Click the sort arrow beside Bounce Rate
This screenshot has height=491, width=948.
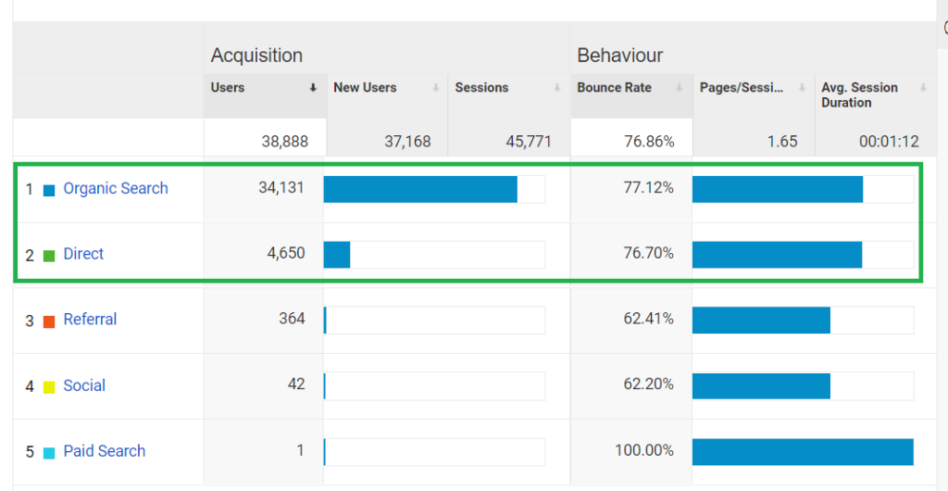click(680, 88)
